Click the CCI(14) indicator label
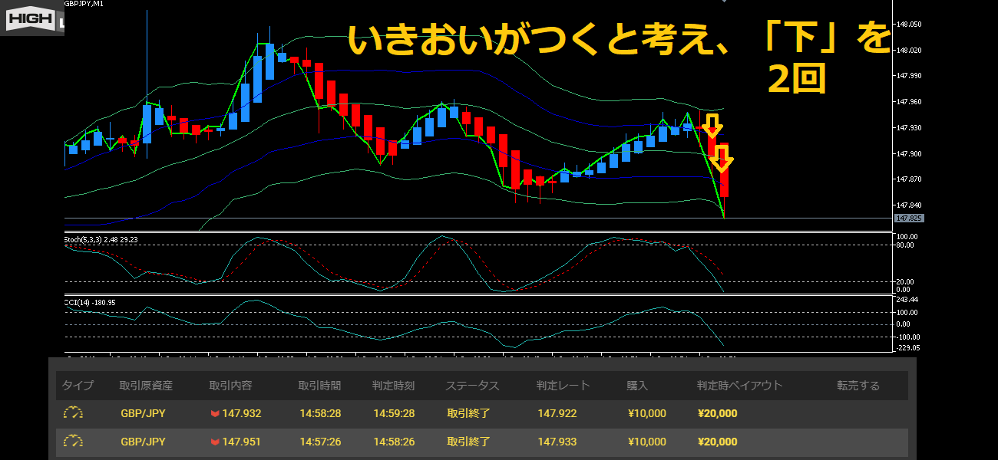998x460 pixels. pyautogui.click(x=90, y=302)
